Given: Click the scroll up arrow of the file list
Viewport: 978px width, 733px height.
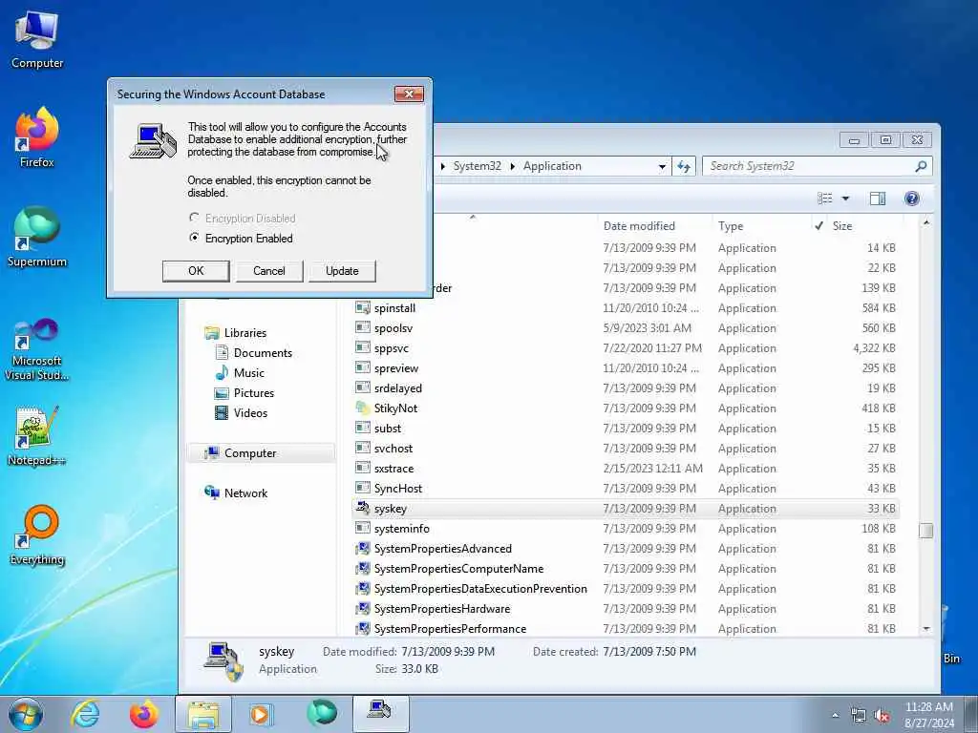Looking at the screenshot, I should click(x=926, y=222).
